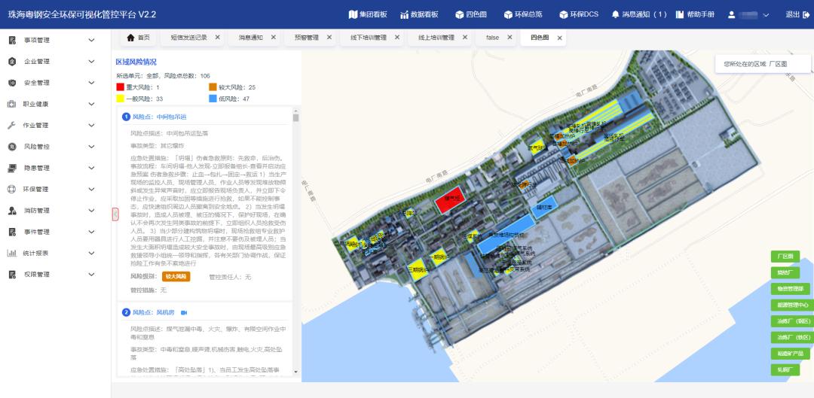Viewport: 814px width, 398px height.
Task: Click the red 煤气柜 zone on map
Action: 449,202
